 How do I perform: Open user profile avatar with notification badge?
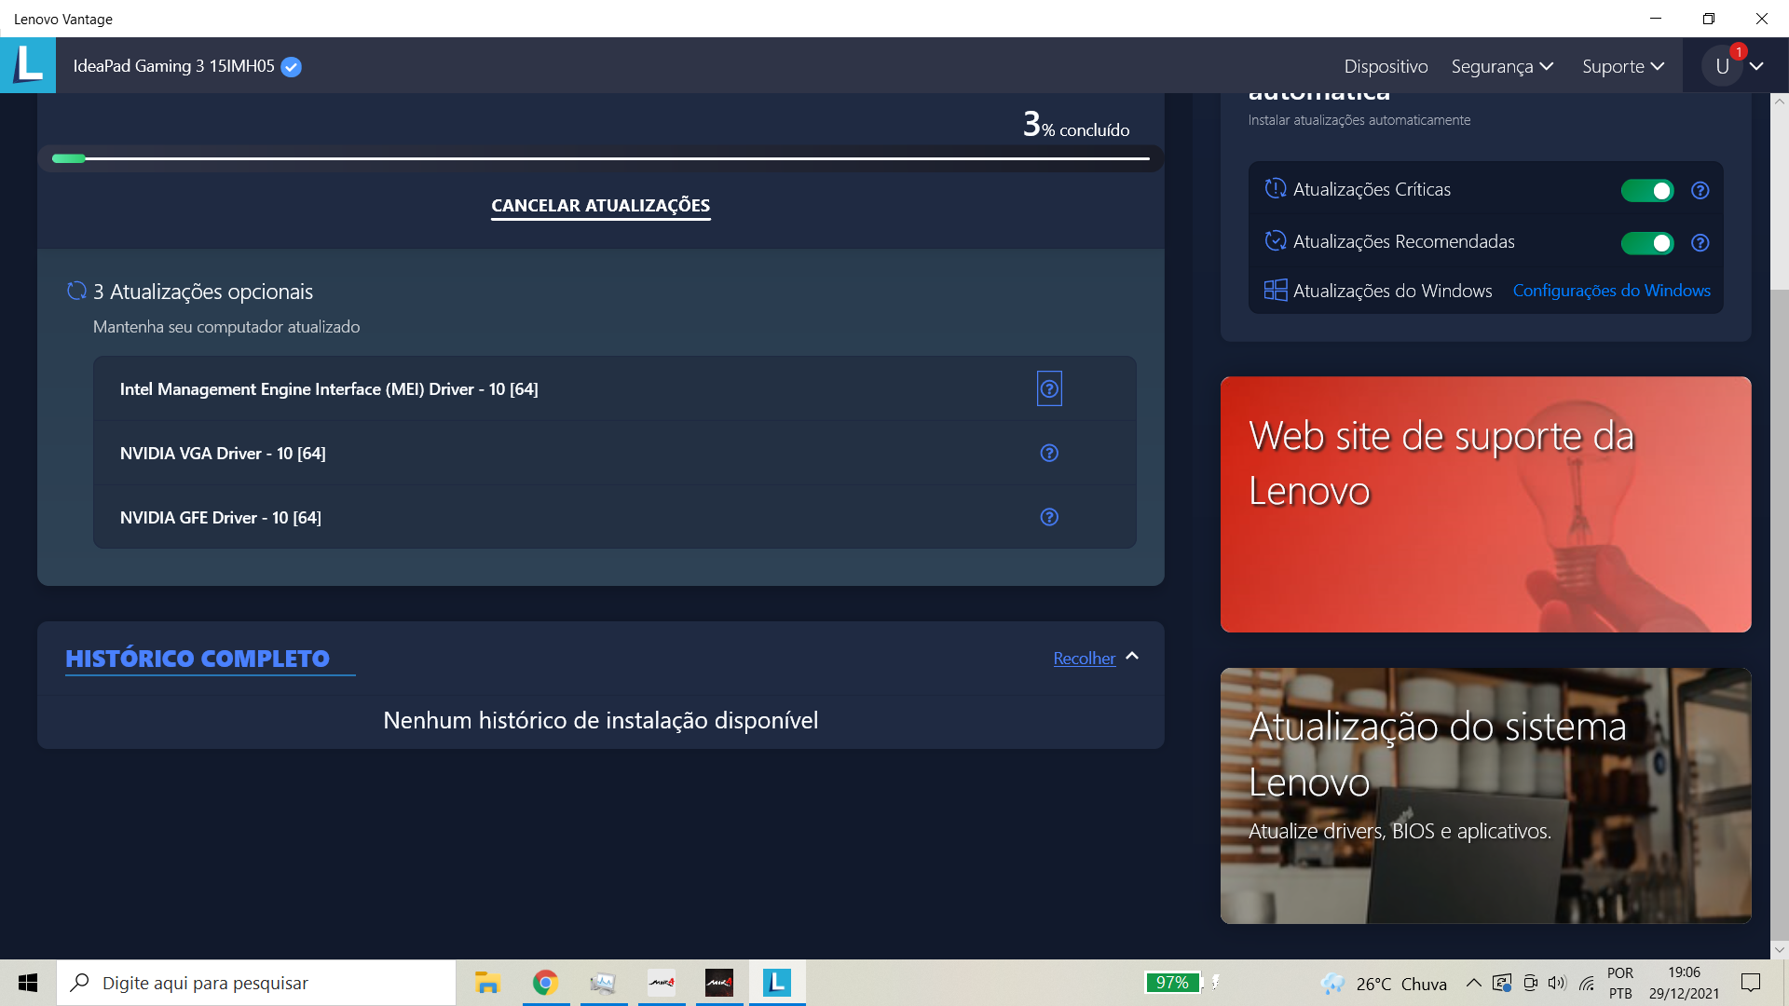1723,65
